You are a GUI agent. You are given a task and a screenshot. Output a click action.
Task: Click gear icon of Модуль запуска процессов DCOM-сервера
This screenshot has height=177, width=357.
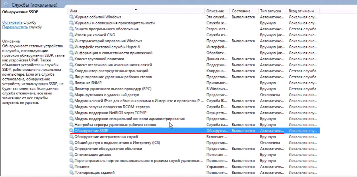point(71,107)
